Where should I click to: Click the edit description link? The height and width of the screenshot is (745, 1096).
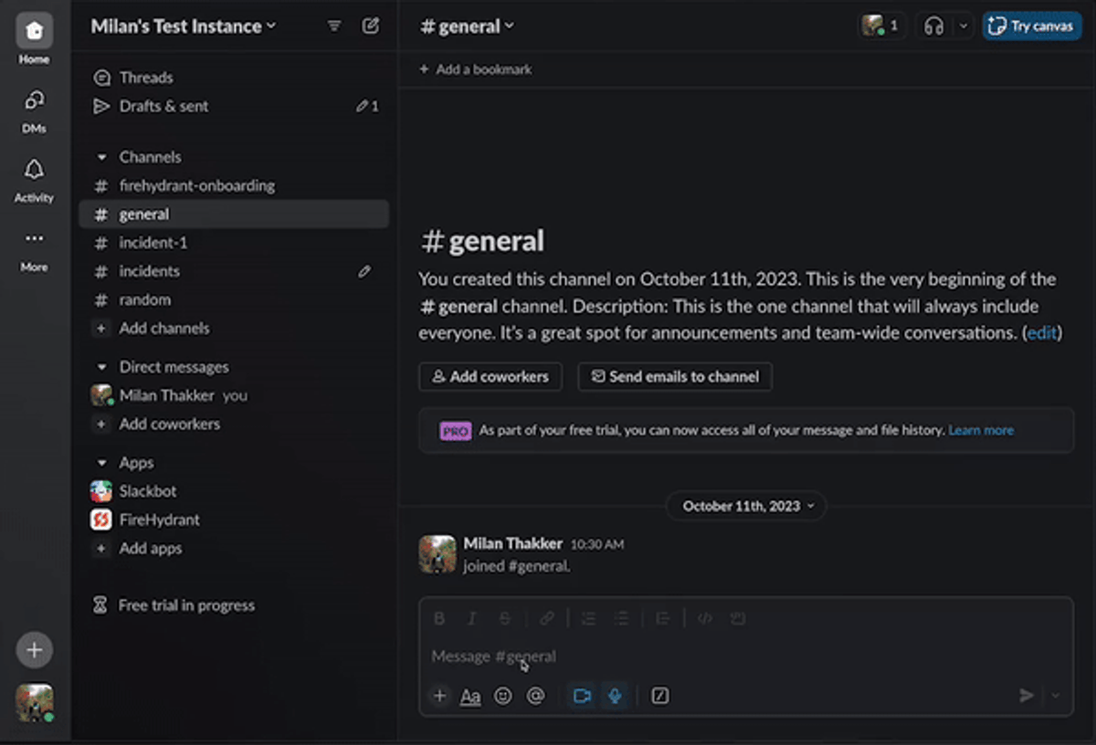[1042, 333]
